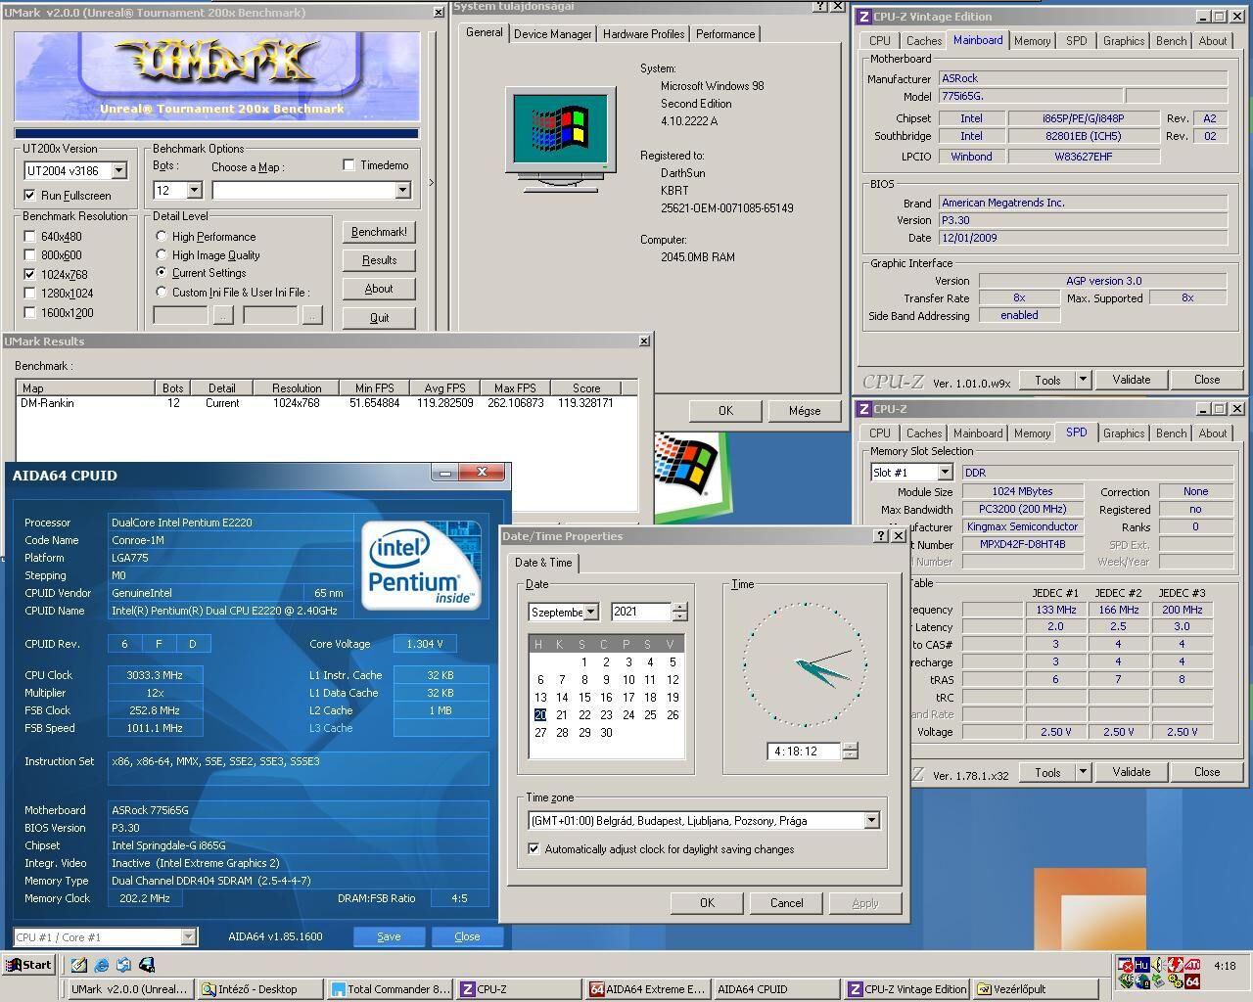Click the Hu keyboard language tray icon
The width and height of the screenshot is (1253, 1002).
click(1142, 965)
